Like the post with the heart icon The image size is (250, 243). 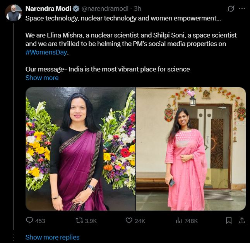pyautogui.click(x=129, y=220)
